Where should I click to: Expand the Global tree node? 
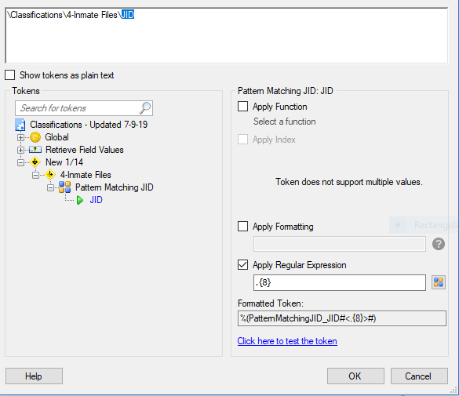pyautogui.click(x=20, y=137)
